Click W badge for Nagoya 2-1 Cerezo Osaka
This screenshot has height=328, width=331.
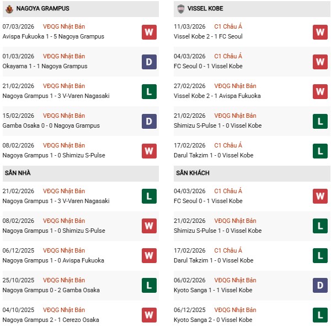coord(148,315)
